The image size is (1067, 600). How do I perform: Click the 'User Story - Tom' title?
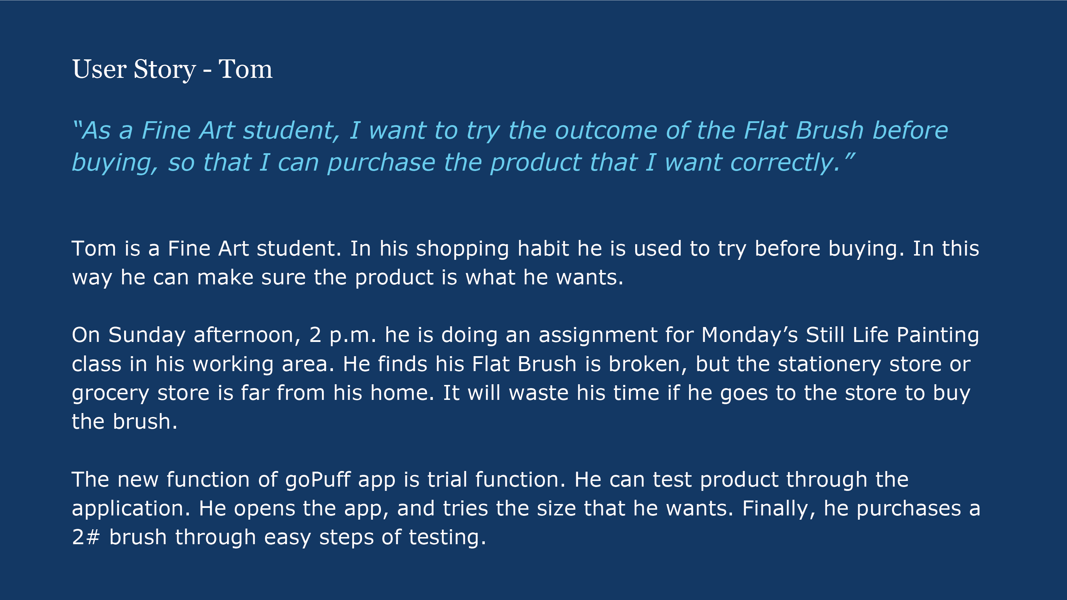pyautogui.click(x=172, y=69)
